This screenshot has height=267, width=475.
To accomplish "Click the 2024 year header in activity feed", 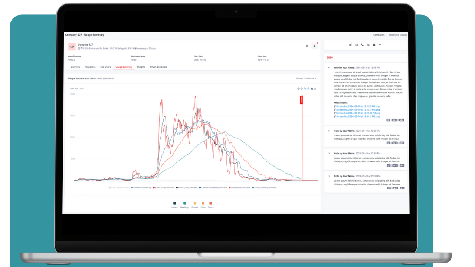I will click(330, 57).
